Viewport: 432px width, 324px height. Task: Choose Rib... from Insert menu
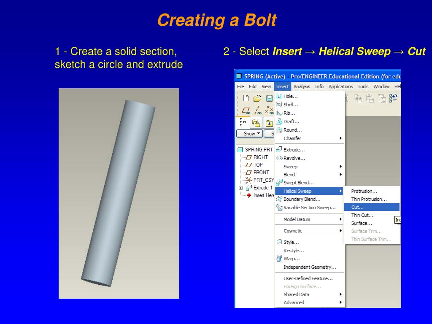click(310, 113)
